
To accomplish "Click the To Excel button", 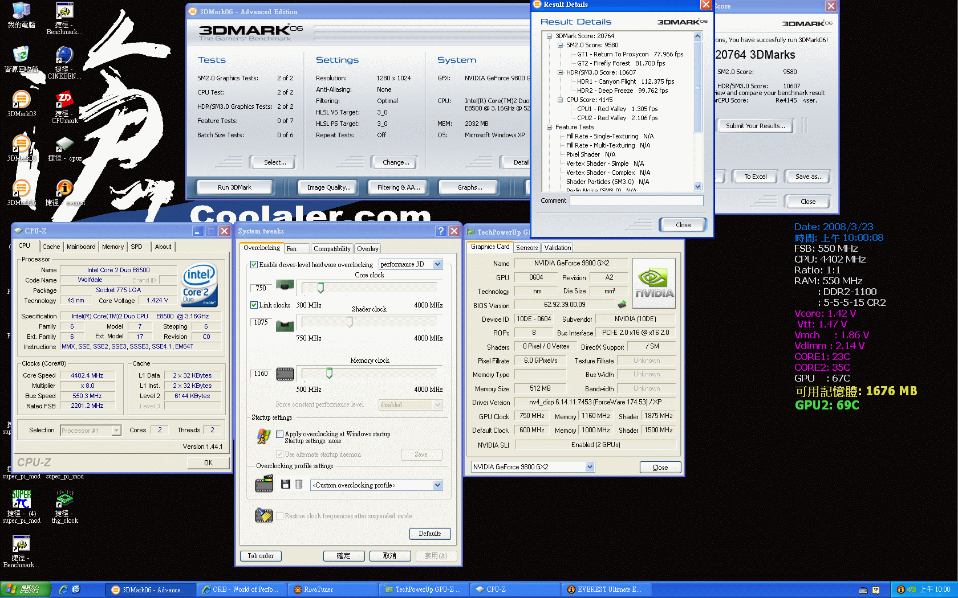I will pyautogui.click(x=755, y=177).
